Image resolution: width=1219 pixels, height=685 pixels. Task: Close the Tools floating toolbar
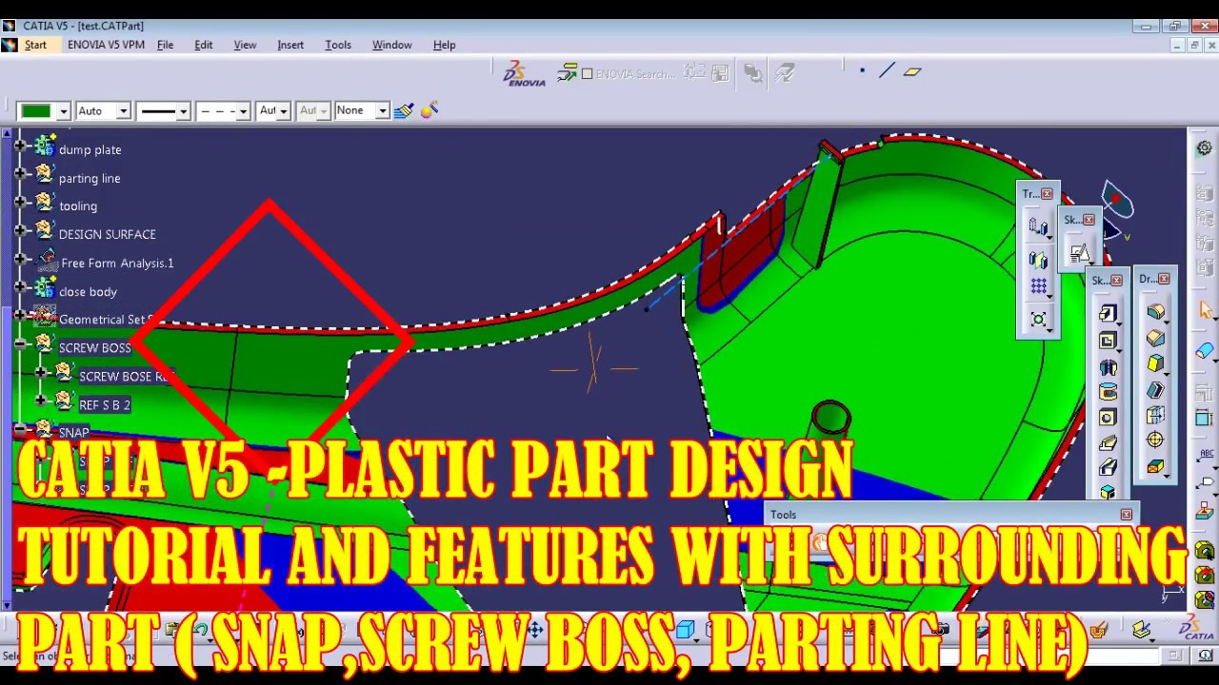[1127, 515]
